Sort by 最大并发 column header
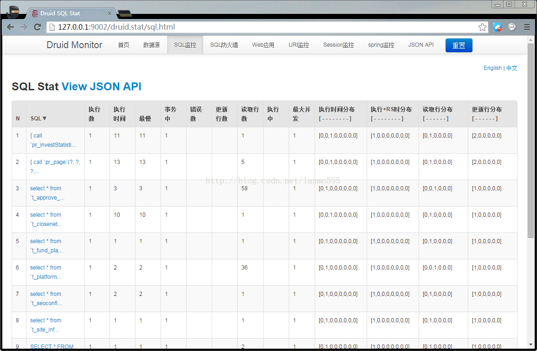 pos(301,114)
